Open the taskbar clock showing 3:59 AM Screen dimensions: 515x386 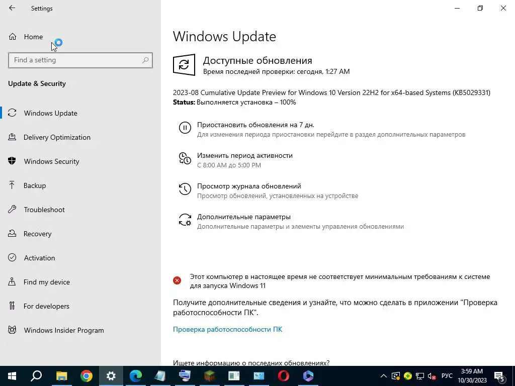472,376
